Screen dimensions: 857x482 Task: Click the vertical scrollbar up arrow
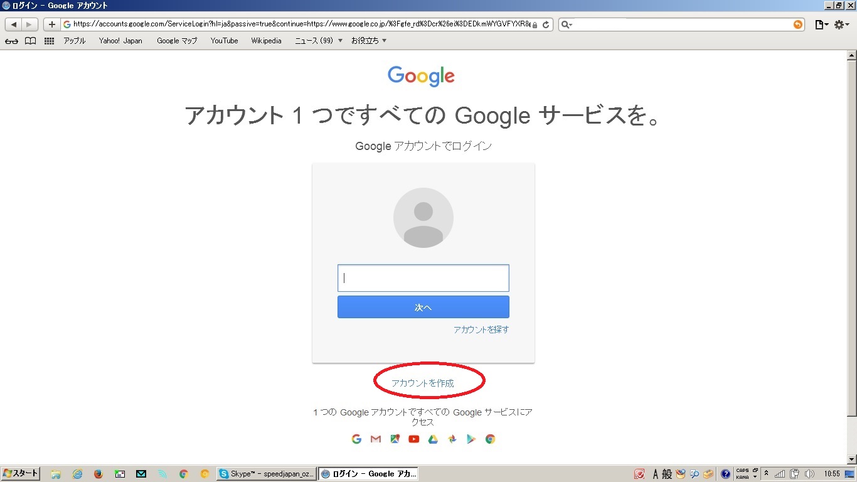[x=851, y=55]
